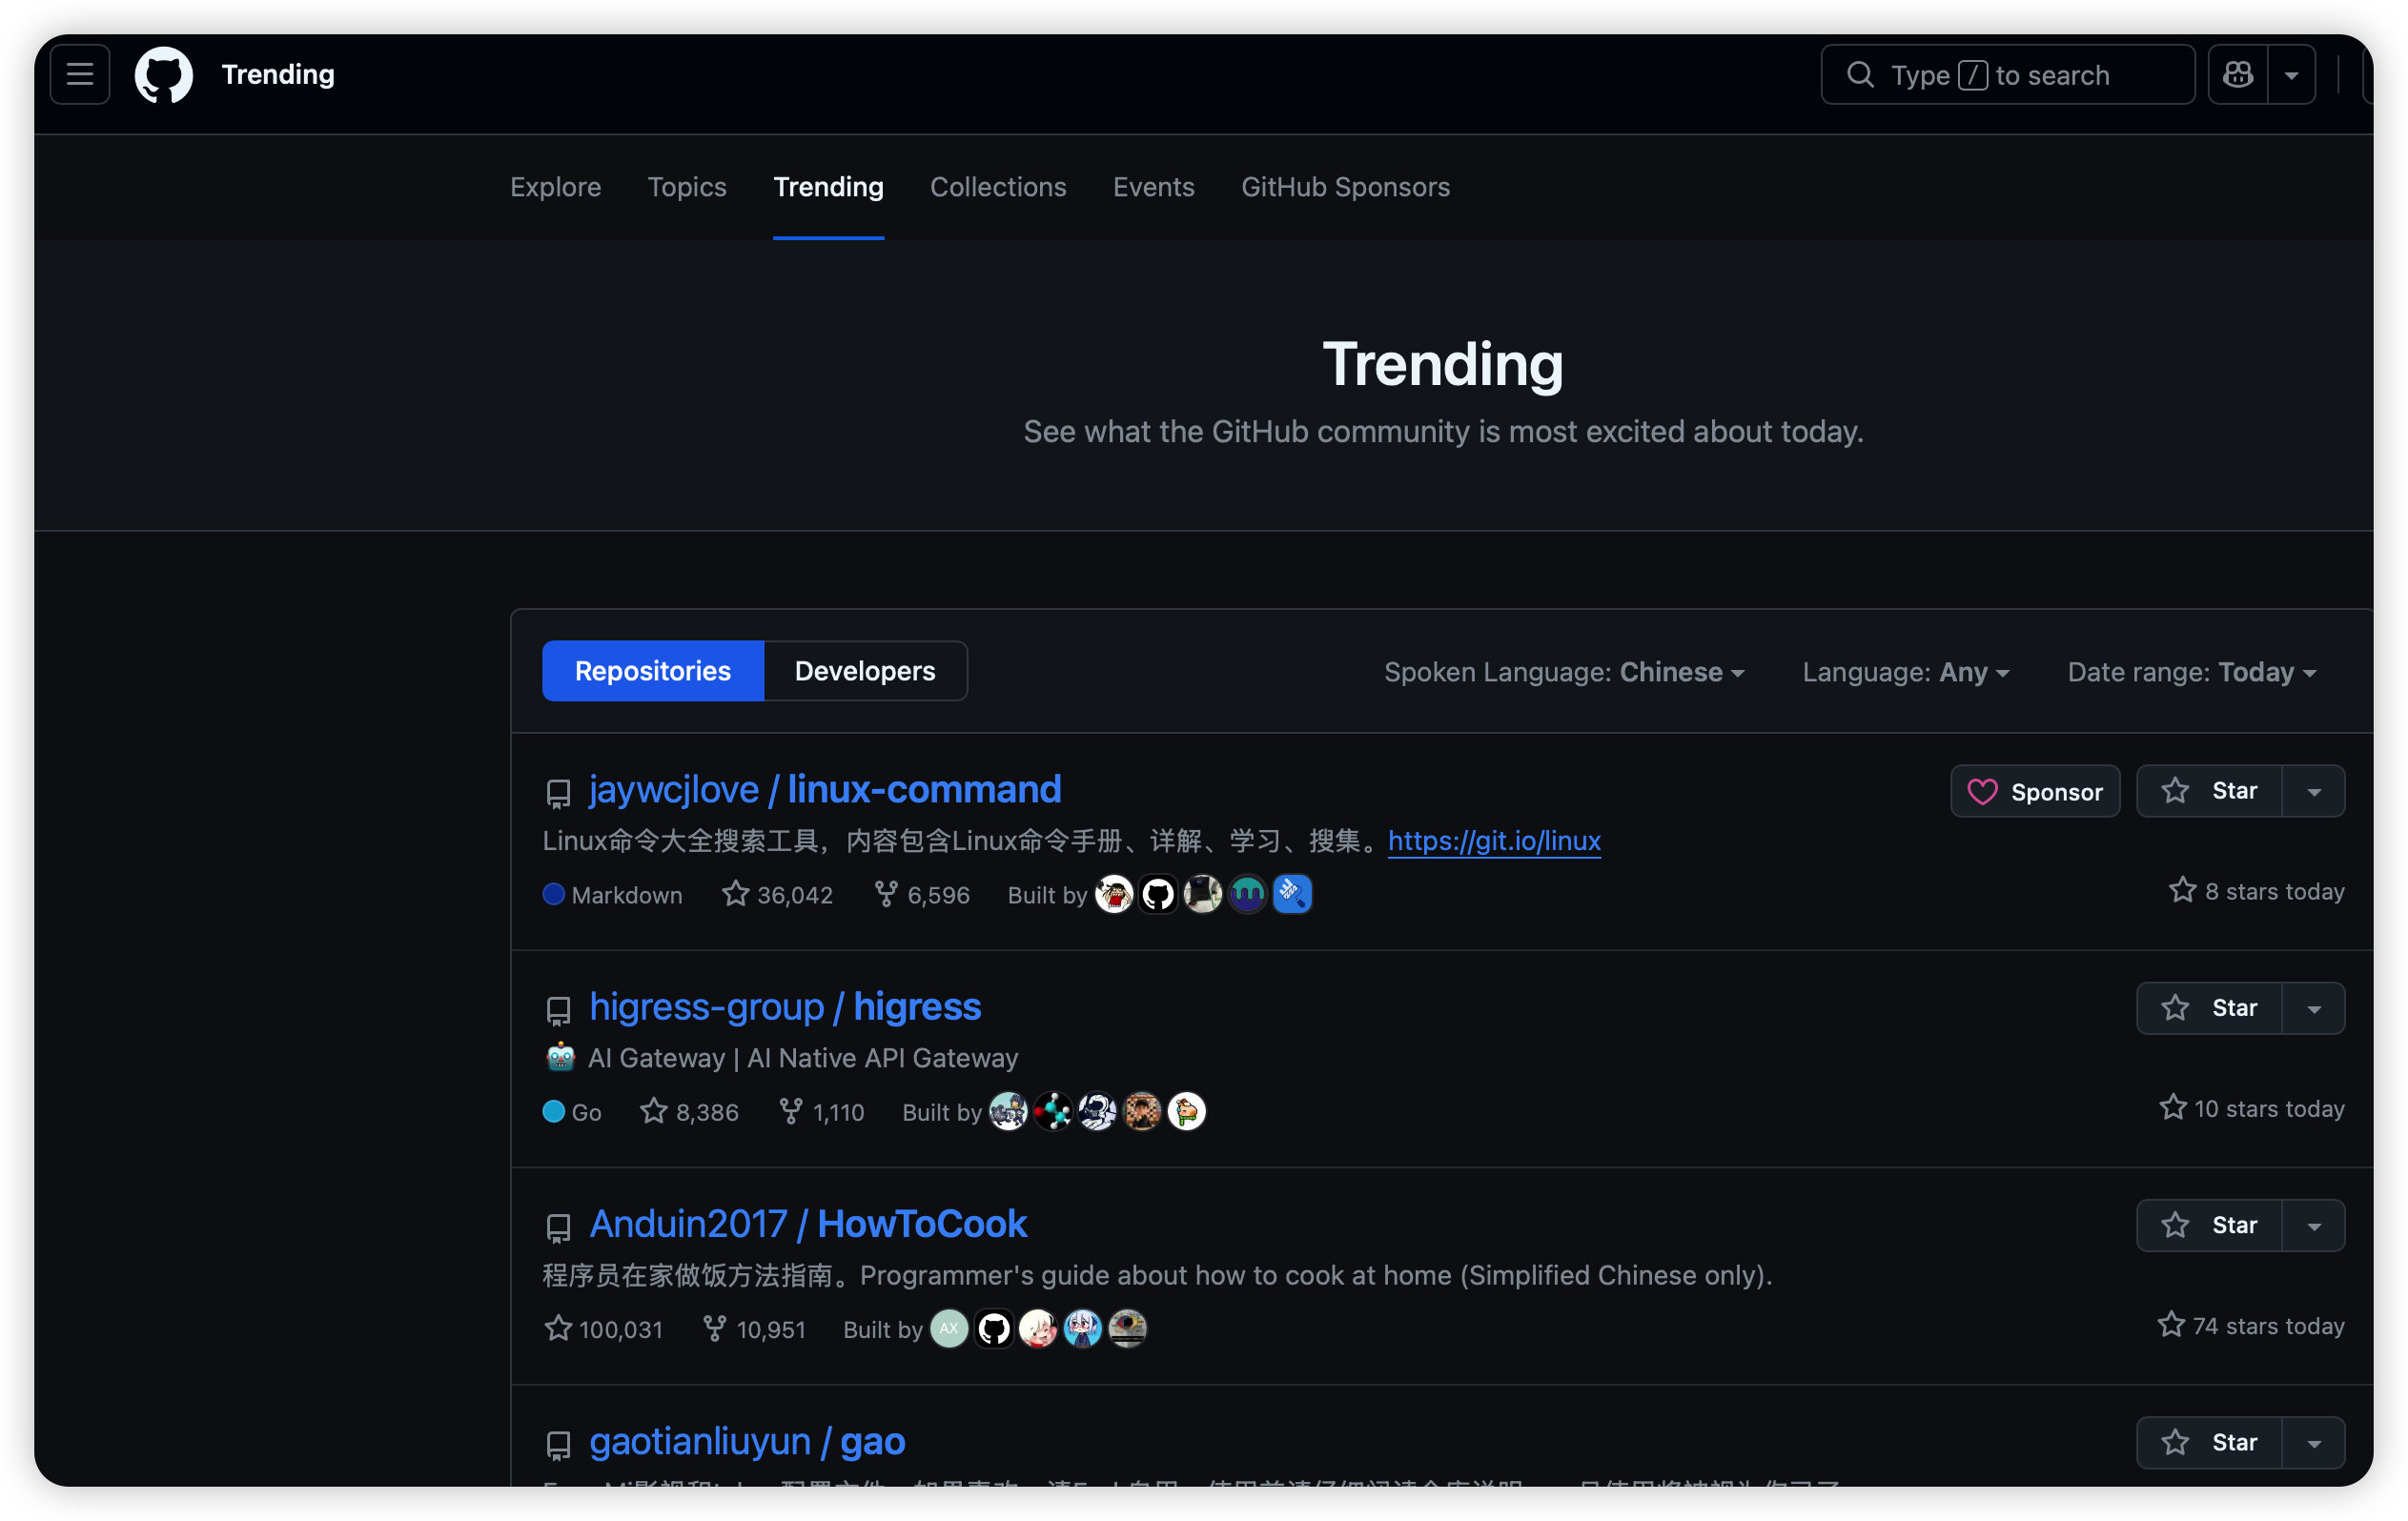This screenshot has height=1521, width=2408.
Task: Click the 'AI Gateway | AI Native API Gateway' text
Action: click(803, 1057)
